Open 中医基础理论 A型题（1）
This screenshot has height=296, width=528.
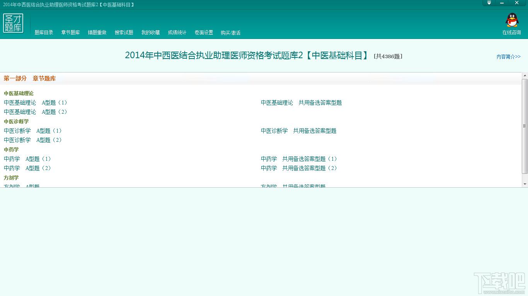[36, 103]
